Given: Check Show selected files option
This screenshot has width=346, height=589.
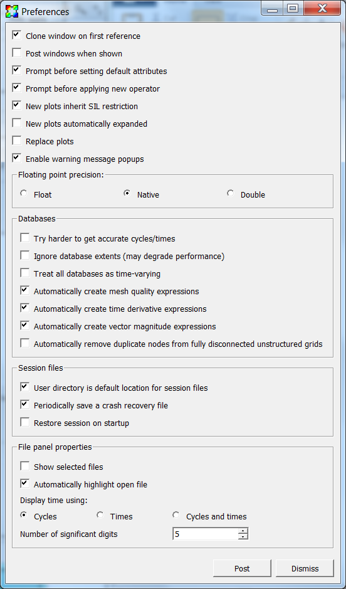Looking at the screenshot, I should pyautogui.click(x=25, y=466).
